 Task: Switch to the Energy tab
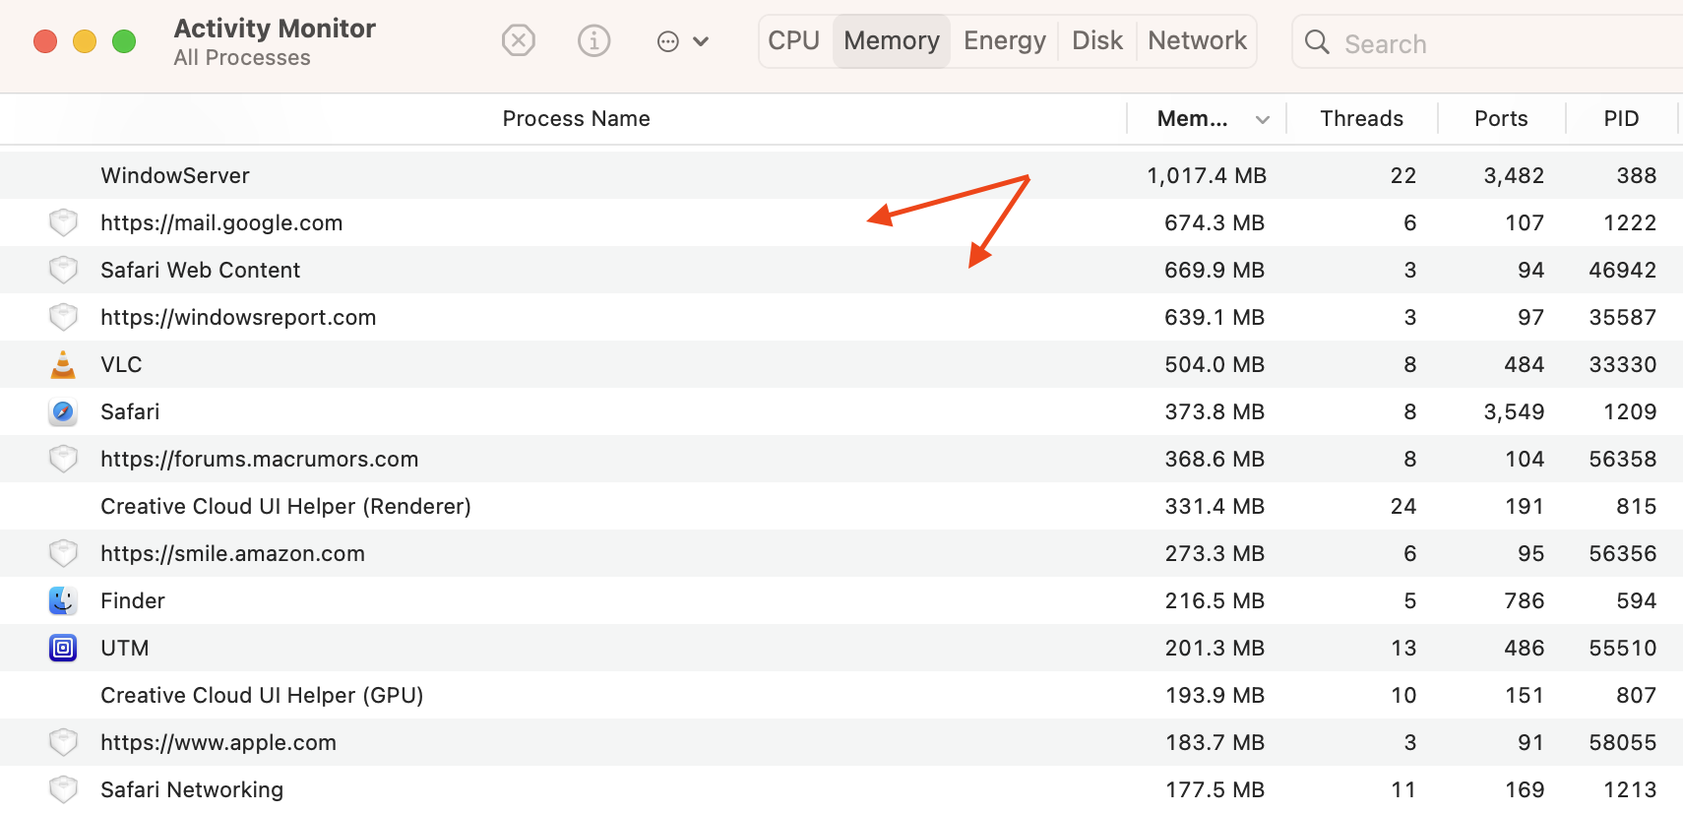pyautogui.click(x=1004, y=40)
